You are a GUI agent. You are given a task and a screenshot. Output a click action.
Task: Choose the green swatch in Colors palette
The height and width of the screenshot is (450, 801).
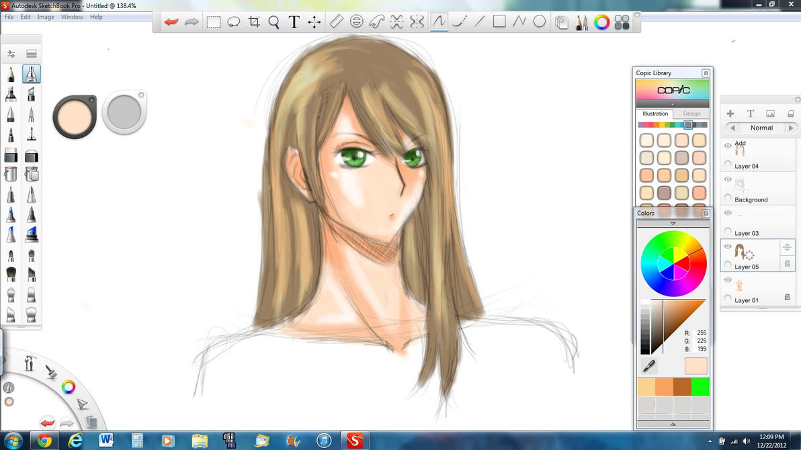click(x=700, y=387)
